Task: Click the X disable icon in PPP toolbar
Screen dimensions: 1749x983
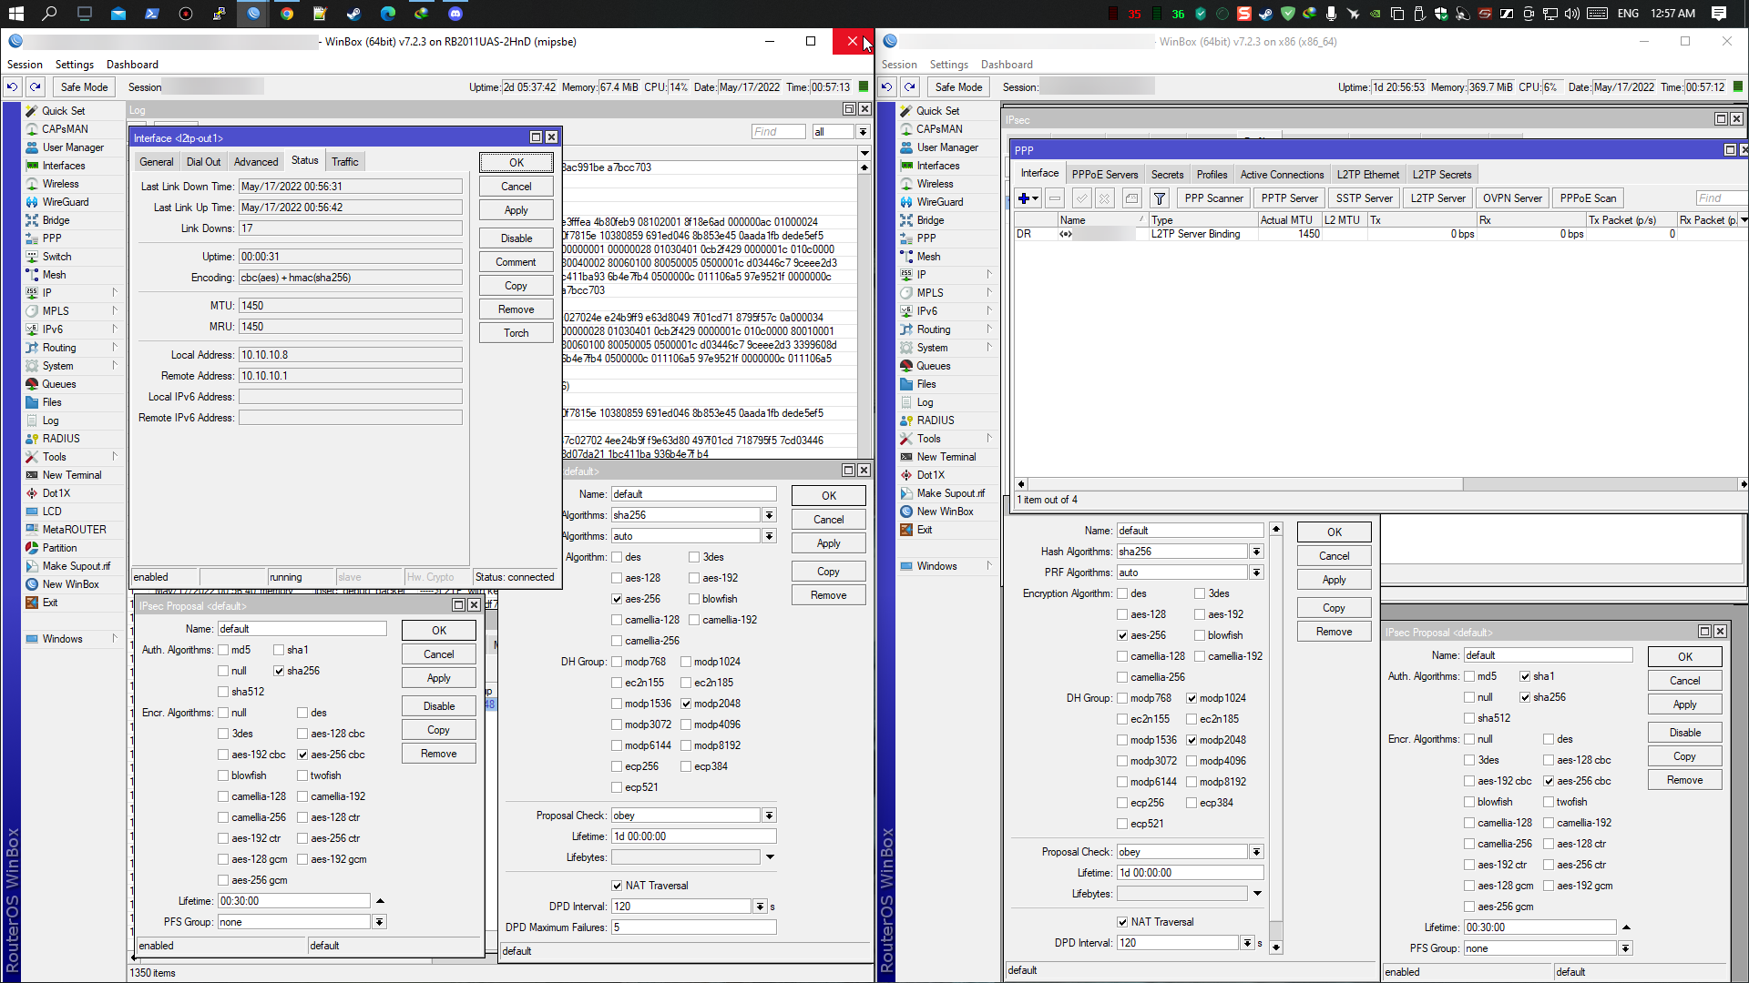Action: pyautogui.click(x=1105, y=198)
